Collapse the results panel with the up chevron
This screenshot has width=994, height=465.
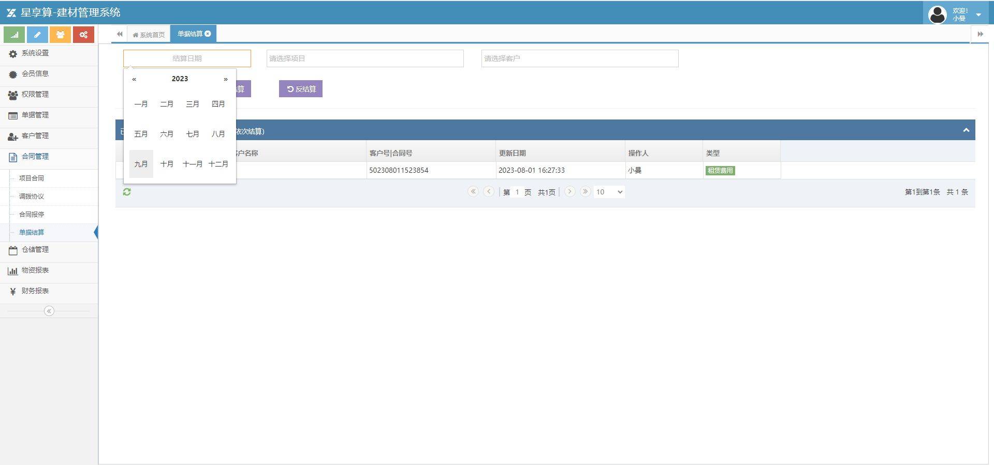tap(966, 130)
